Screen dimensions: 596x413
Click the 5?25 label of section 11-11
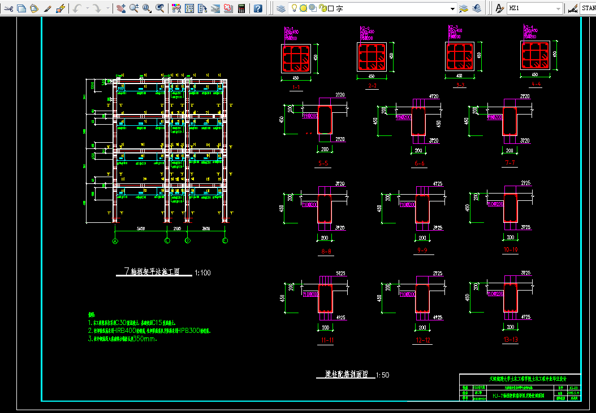[x=341, y=274]
